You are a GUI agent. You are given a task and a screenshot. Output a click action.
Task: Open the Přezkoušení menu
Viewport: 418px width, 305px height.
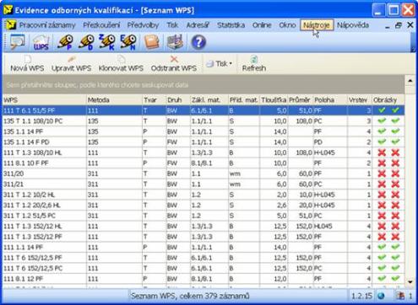point(101,25)
